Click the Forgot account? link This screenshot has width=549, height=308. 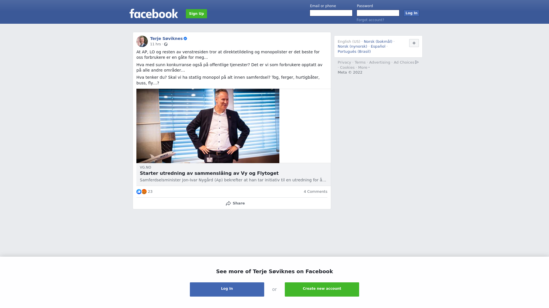click(370, 20)
